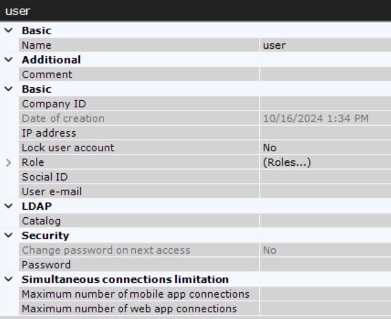Toggle Lock user account value No

click(x=325, y=148)
